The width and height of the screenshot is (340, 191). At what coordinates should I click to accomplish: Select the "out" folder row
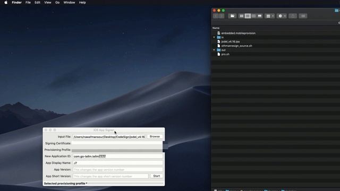[276, 50]
